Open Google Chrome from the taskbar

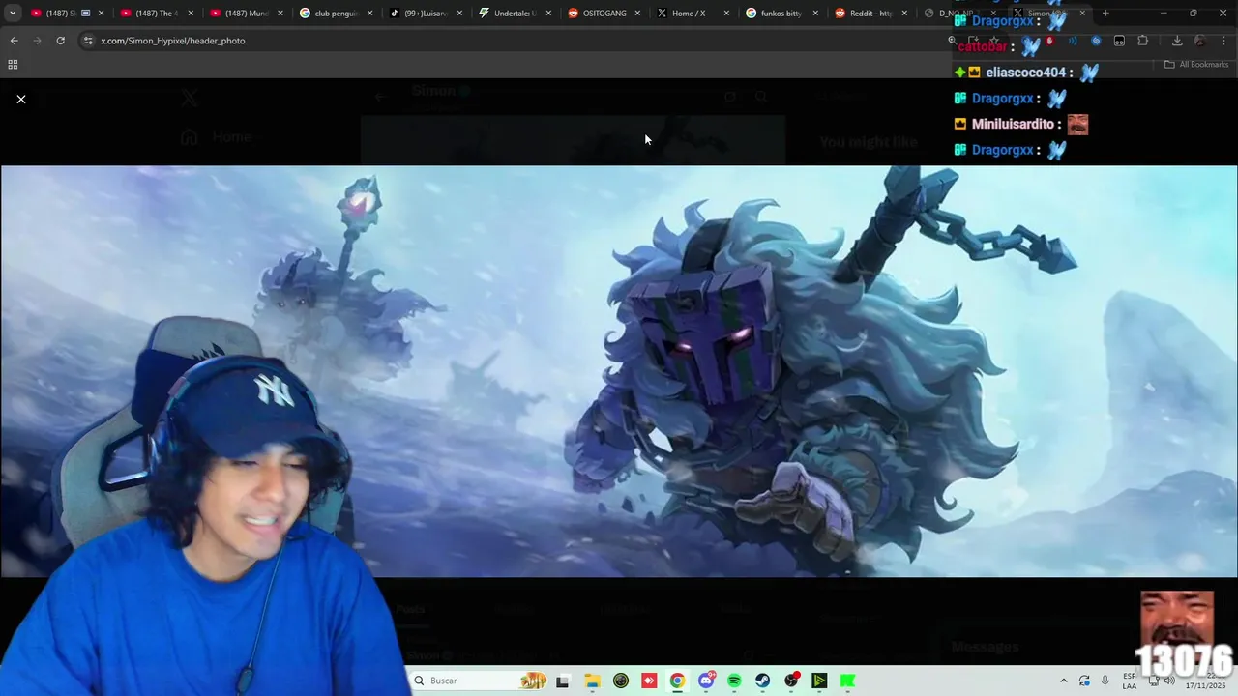(x=677, y=681)
